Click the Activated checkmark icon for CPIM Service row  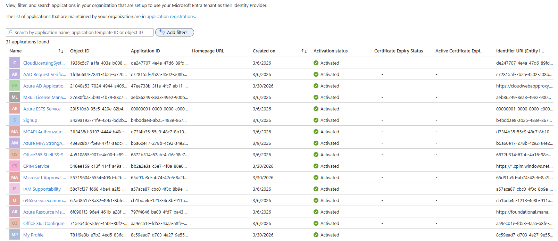[x=316, y=166]
